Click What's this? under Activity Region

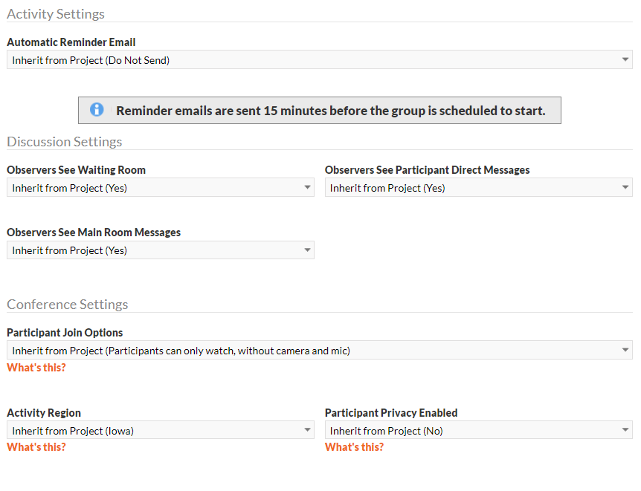(36, 447)
